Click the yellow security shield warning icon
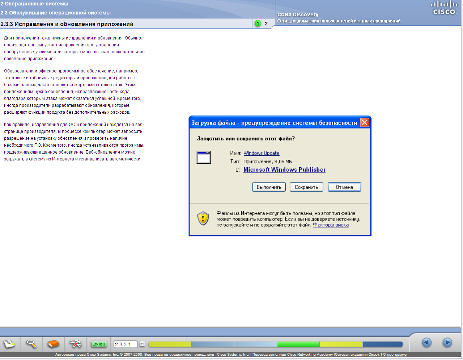 (x=203, y=218)
